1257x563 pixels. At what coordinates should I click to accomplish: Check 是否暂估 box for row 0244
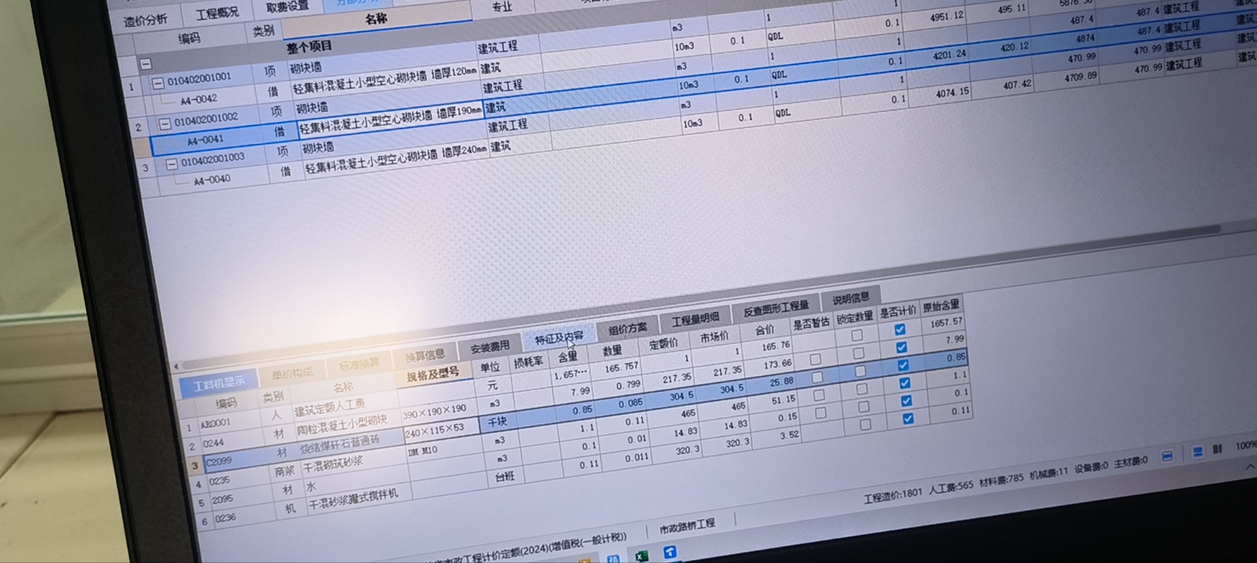815,359
